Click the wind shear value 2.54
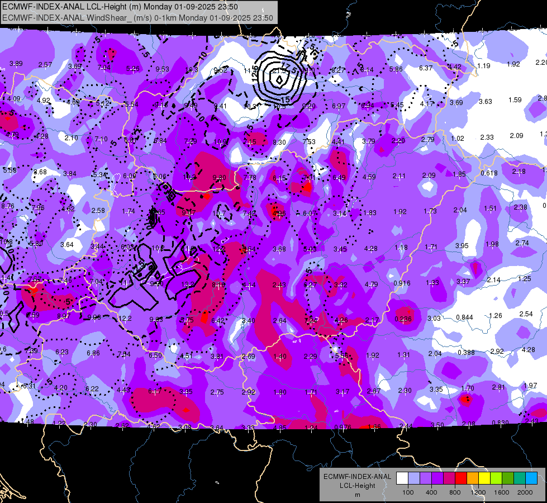The height and width of the screenshot is (503, 547). (526, 314)
